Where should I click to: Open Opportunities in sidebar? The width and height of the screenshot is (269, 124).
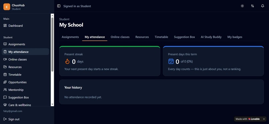point(25,82)
